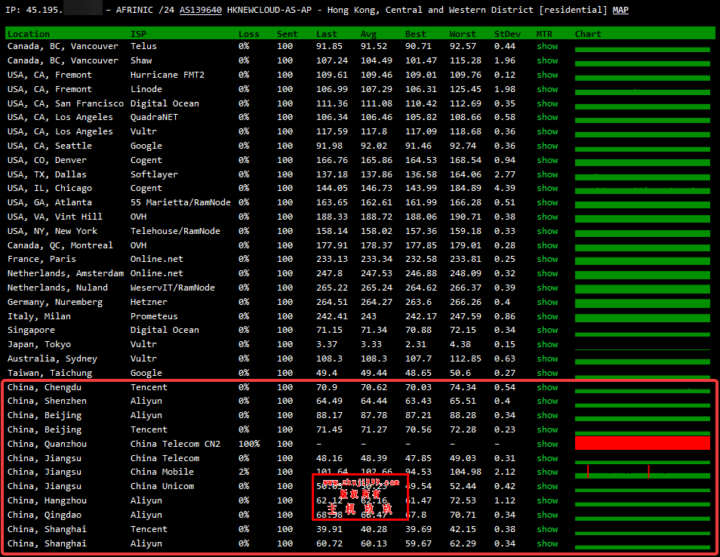Click the Jiangsu China Mobile chart
The width and height of the screenshot is (720, 557).
(642, 472)
